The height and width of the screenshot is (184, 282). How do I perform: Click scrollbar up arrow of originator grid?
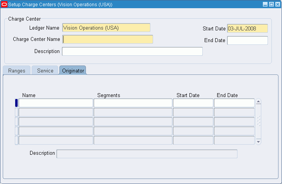tap(259, 102)
